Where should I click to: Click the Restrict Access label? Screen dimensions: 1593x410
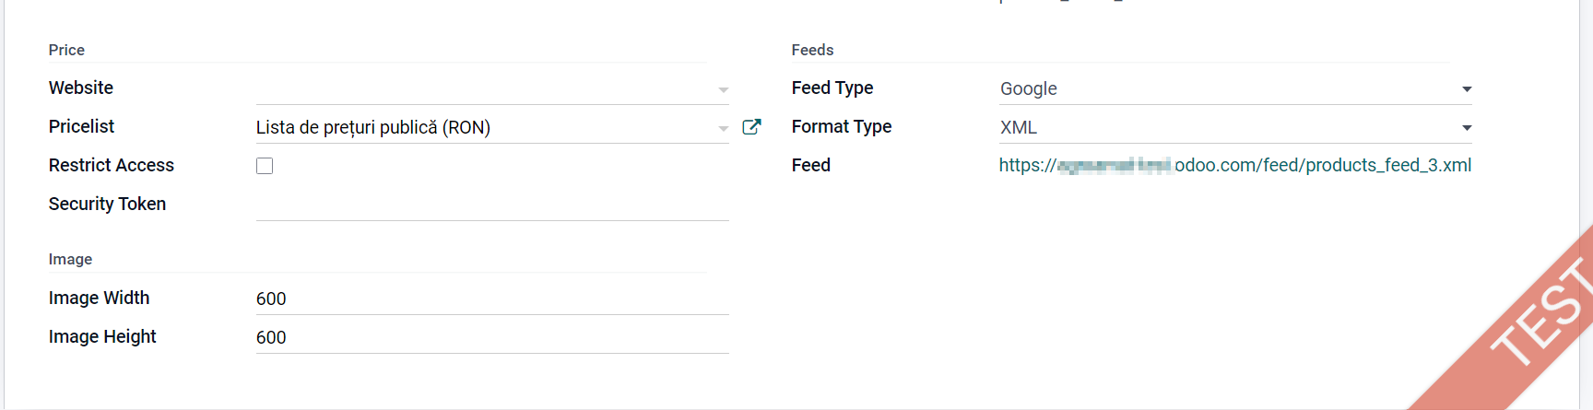pyautogui.click(x=112, y=165)
